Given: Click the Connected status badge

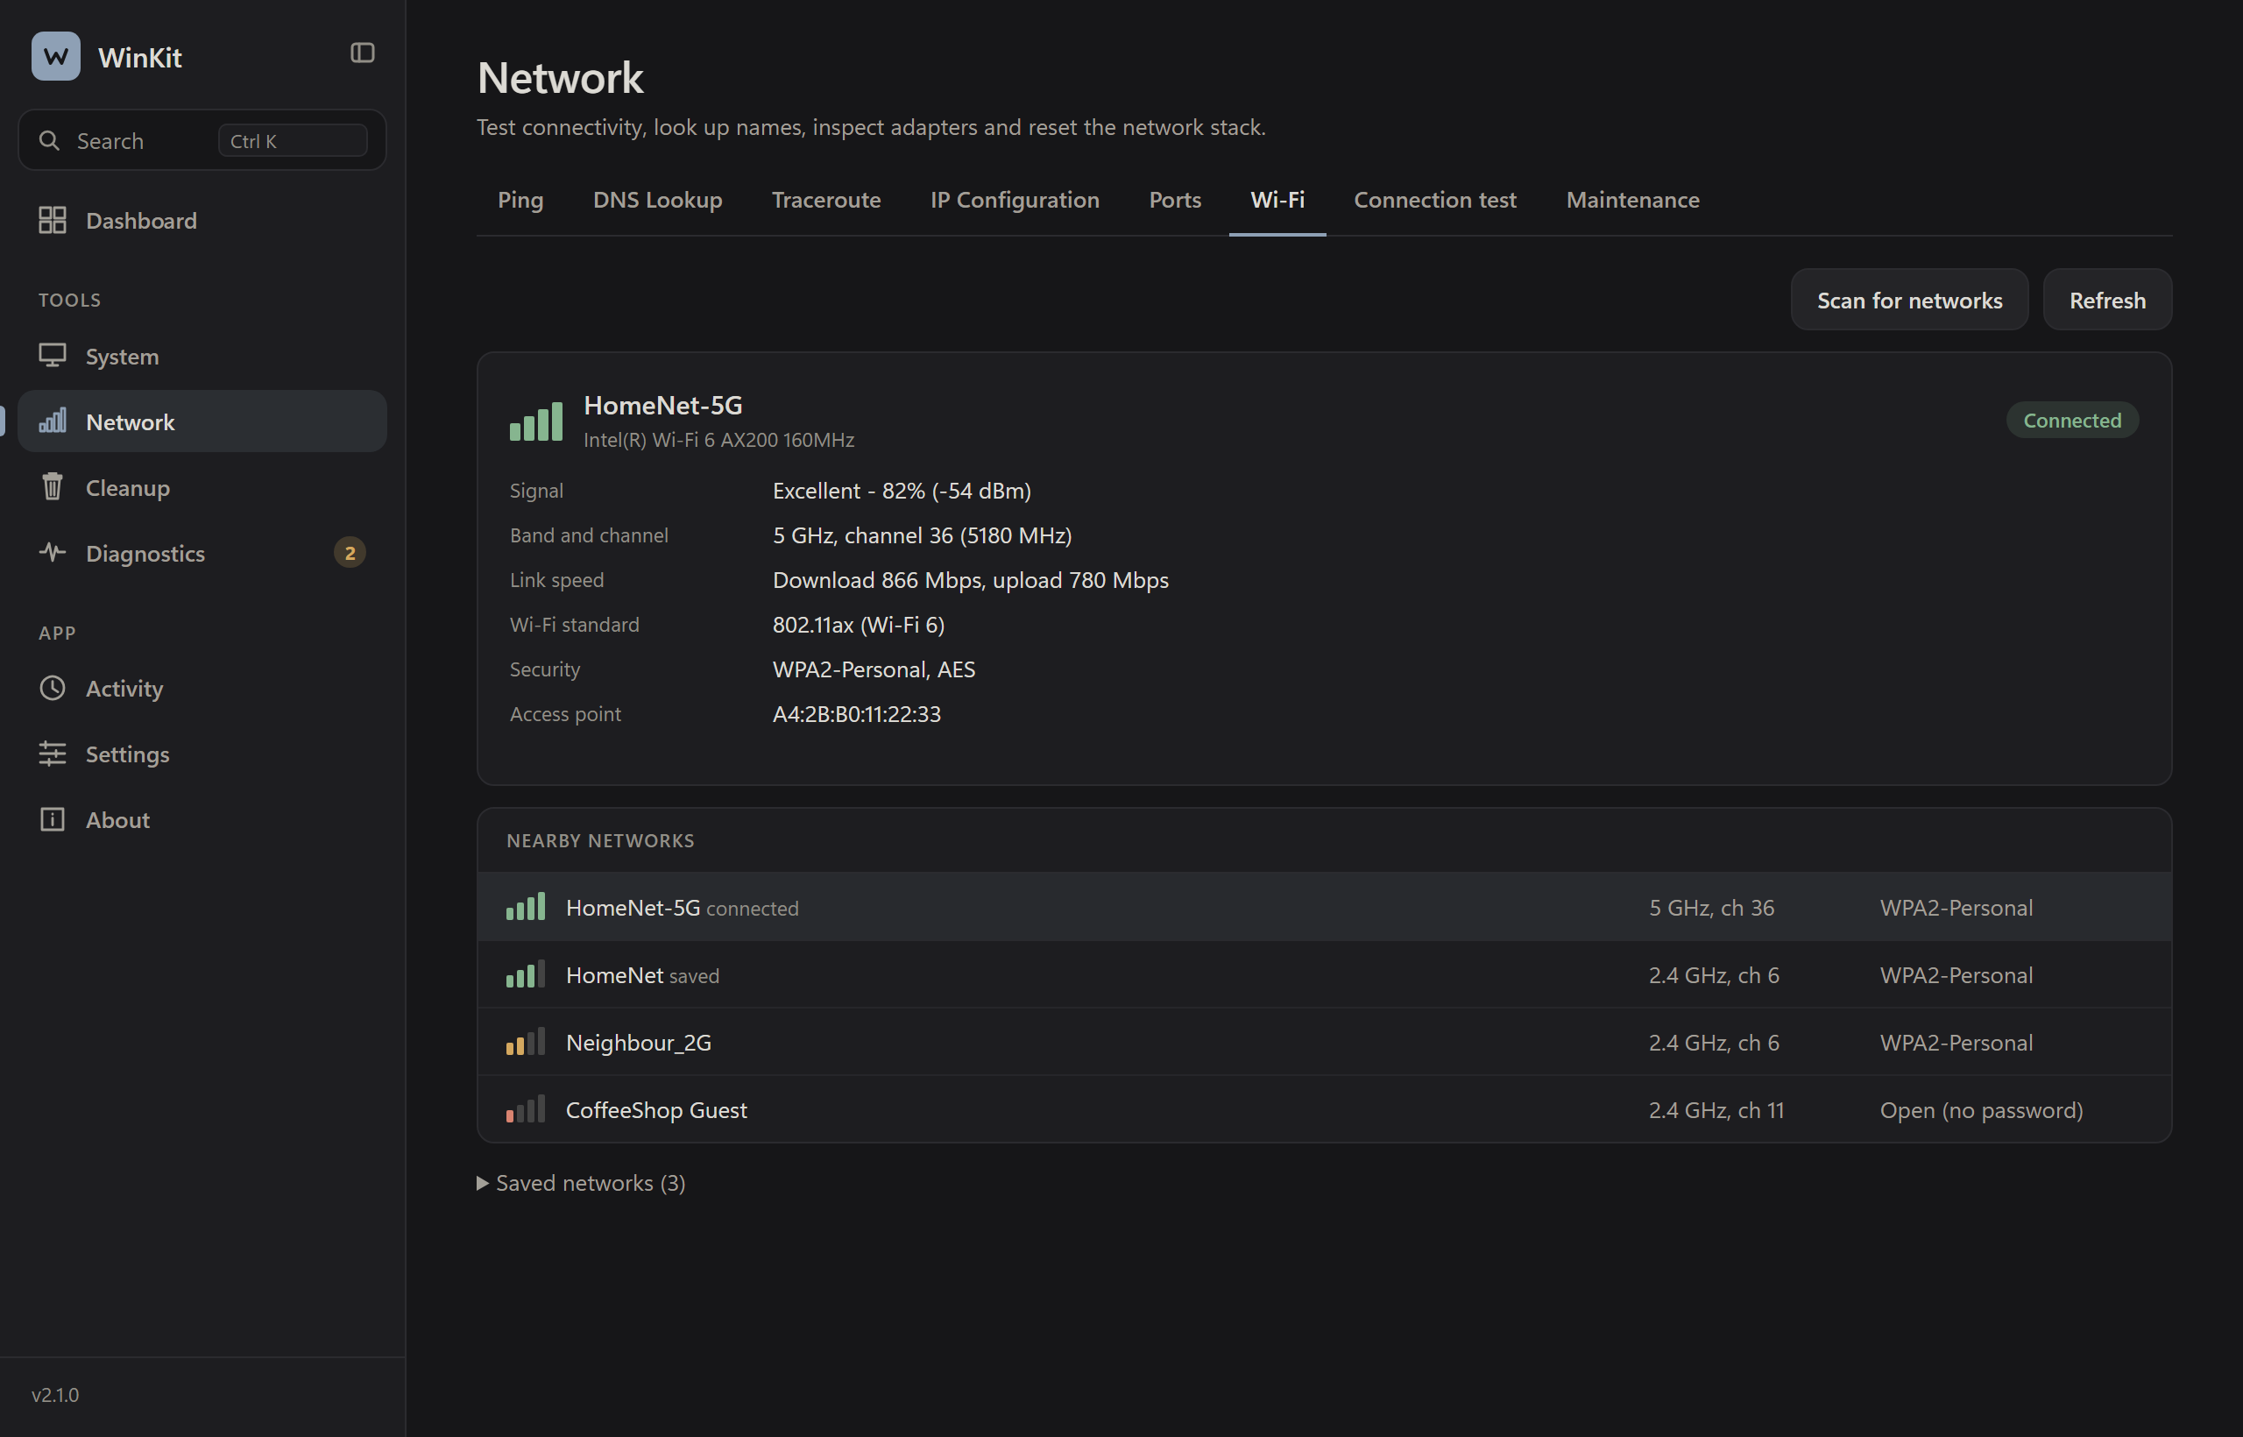Looking at the screenshot, I should pos(2072,420).
